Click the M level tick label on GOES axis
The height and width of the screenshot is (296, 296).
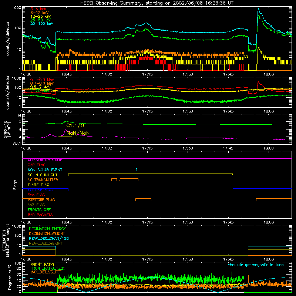pos(20,115)
